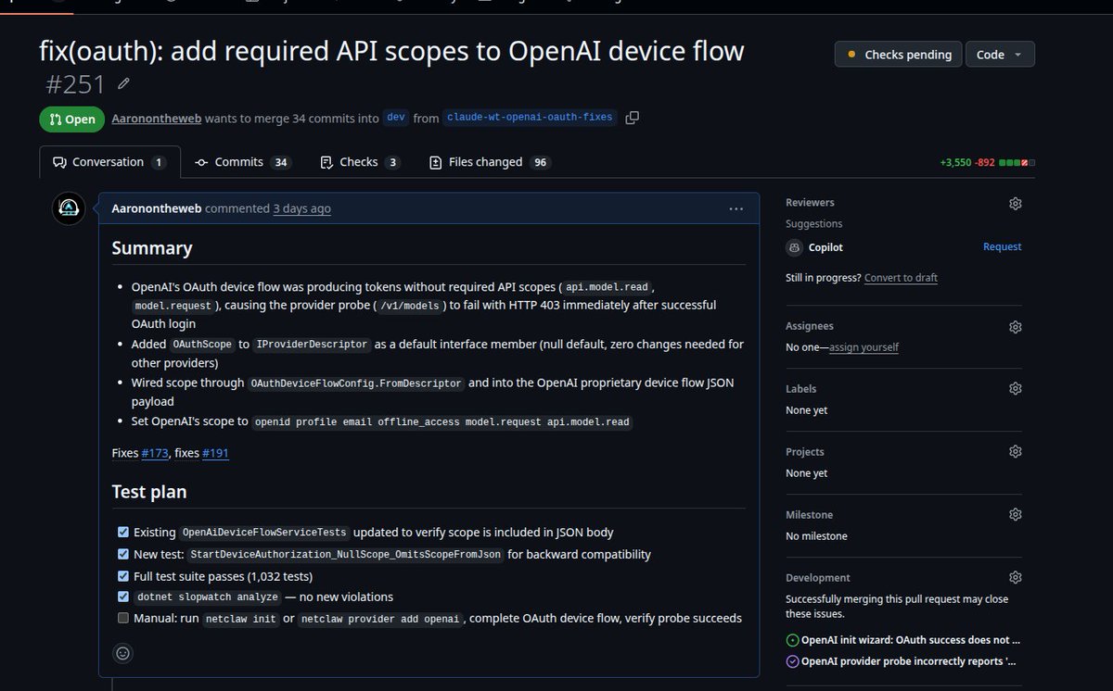
Task: Click the Test plan heading
Action: click(149, 492)
